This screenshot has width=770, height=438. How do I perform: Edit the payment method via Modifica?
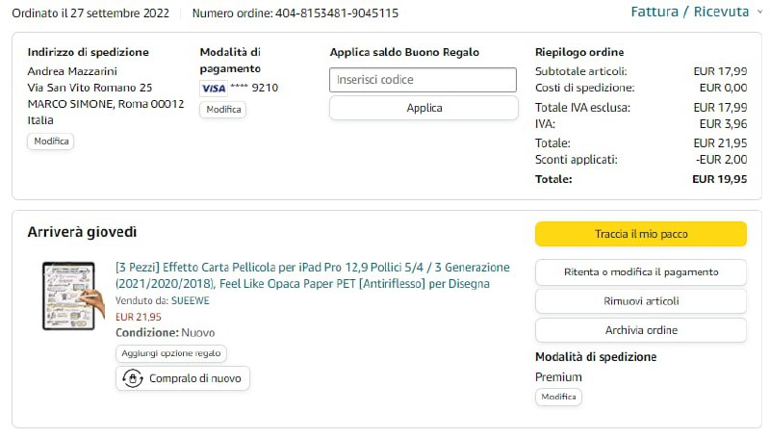[222, 110]
